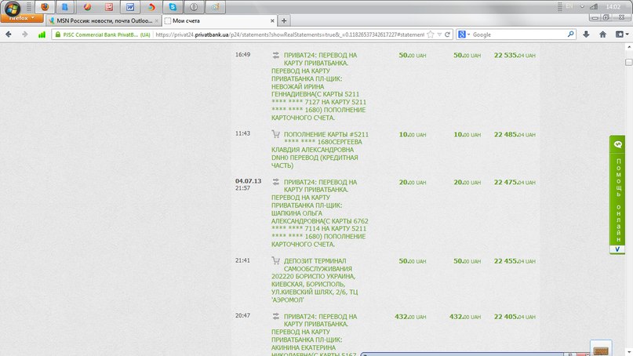Open the URL history dropdown arrow
Viewport: 633px width, 356px height.
(439, 35)
